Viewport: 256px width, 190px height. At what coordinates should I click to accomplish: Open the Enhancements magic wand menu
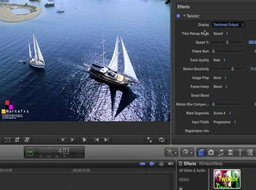point(171,153)
